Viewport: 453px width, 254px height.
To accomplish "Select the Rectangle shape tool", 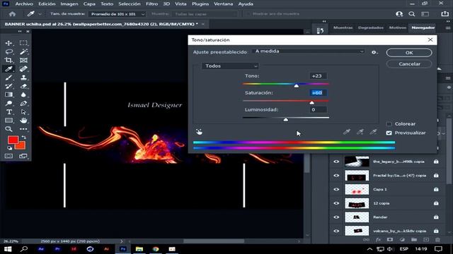I will [8, 121].
